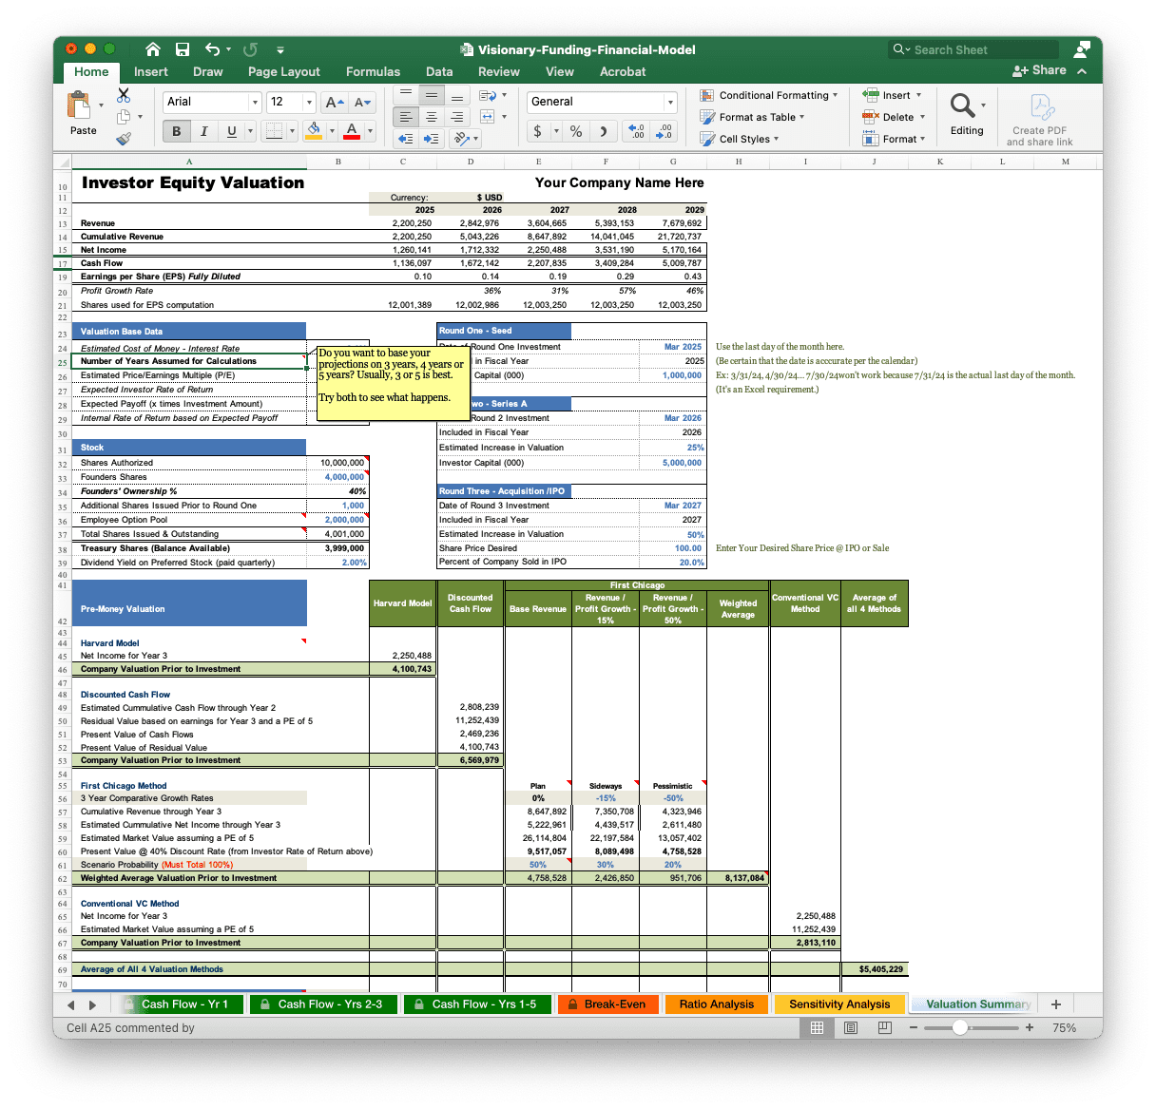Viewport: 1156px width, 1109px height.
Task: Click the Share button
Action: coord(1039,70)
